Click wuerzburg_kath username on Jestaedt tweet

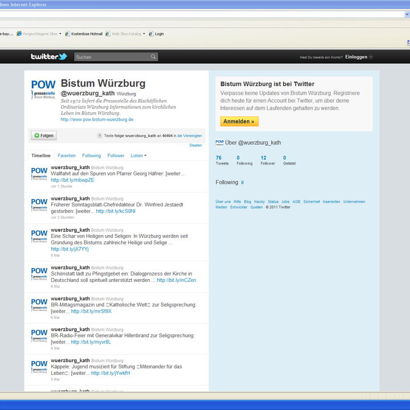pos(70,199)
